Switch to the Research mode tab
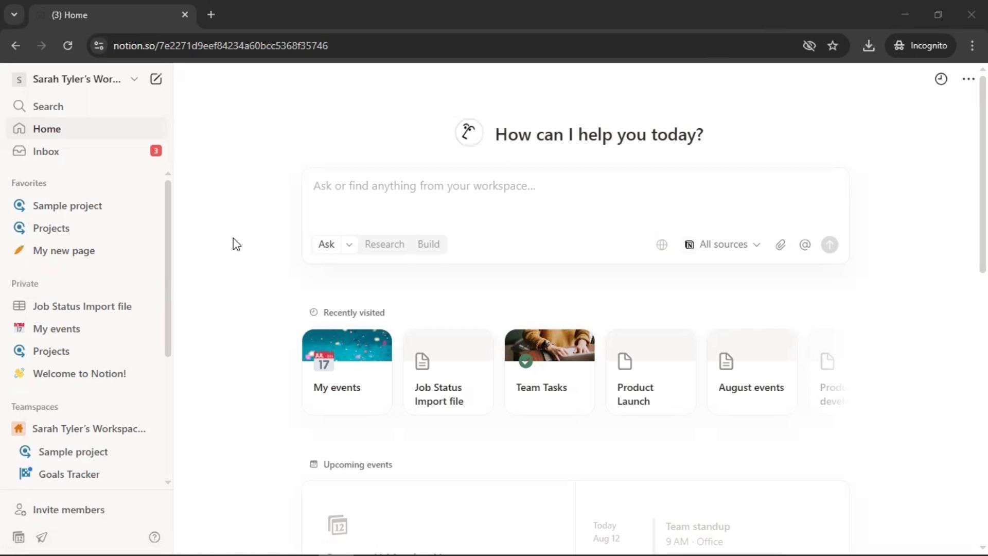 point(384,245)
